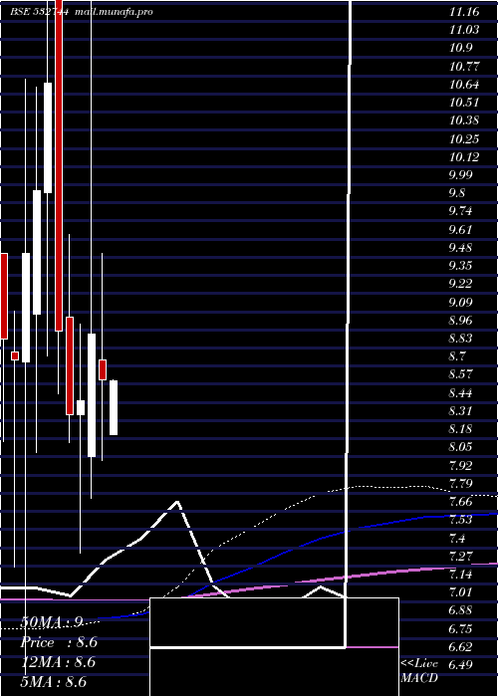Click the 9.35 price axis label
Screen dimensions: 498x697
click(x=461, y=266)
